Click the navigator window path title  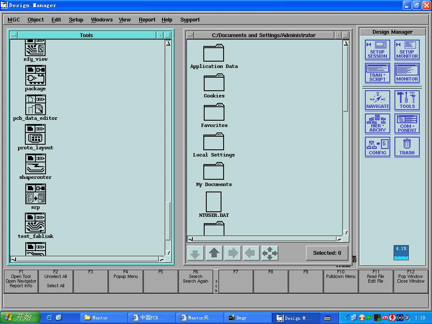click(264, 35)
